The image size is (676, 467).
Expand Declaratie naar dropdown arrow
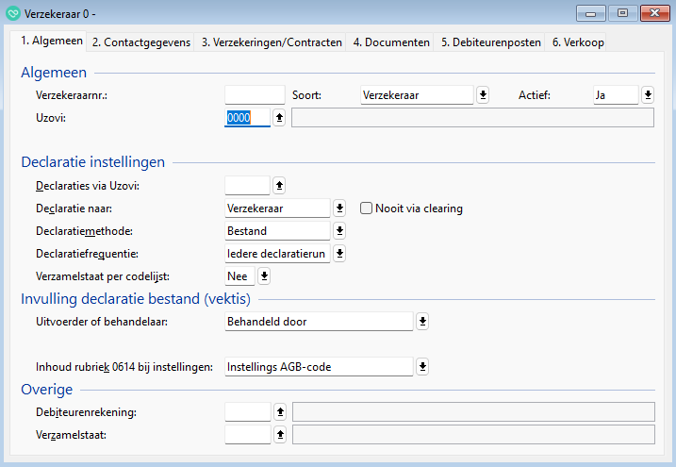click(339, 208)
